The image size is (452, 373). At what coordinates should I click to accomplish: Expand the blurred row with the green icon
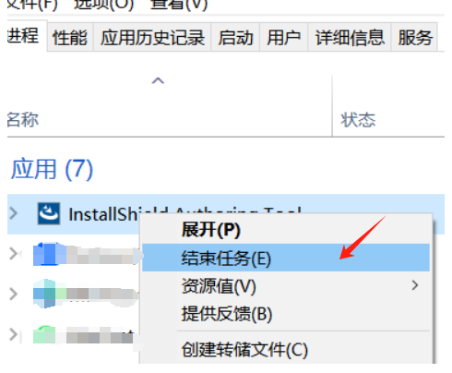[x=13, y=334]
